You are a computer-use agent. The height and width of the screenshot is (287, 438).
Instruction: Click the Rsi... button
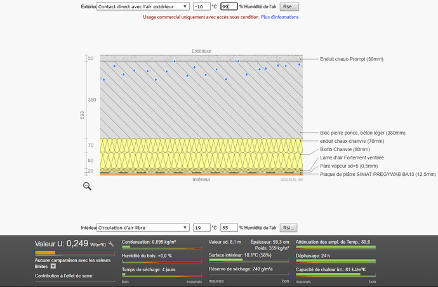pos(289,228)
